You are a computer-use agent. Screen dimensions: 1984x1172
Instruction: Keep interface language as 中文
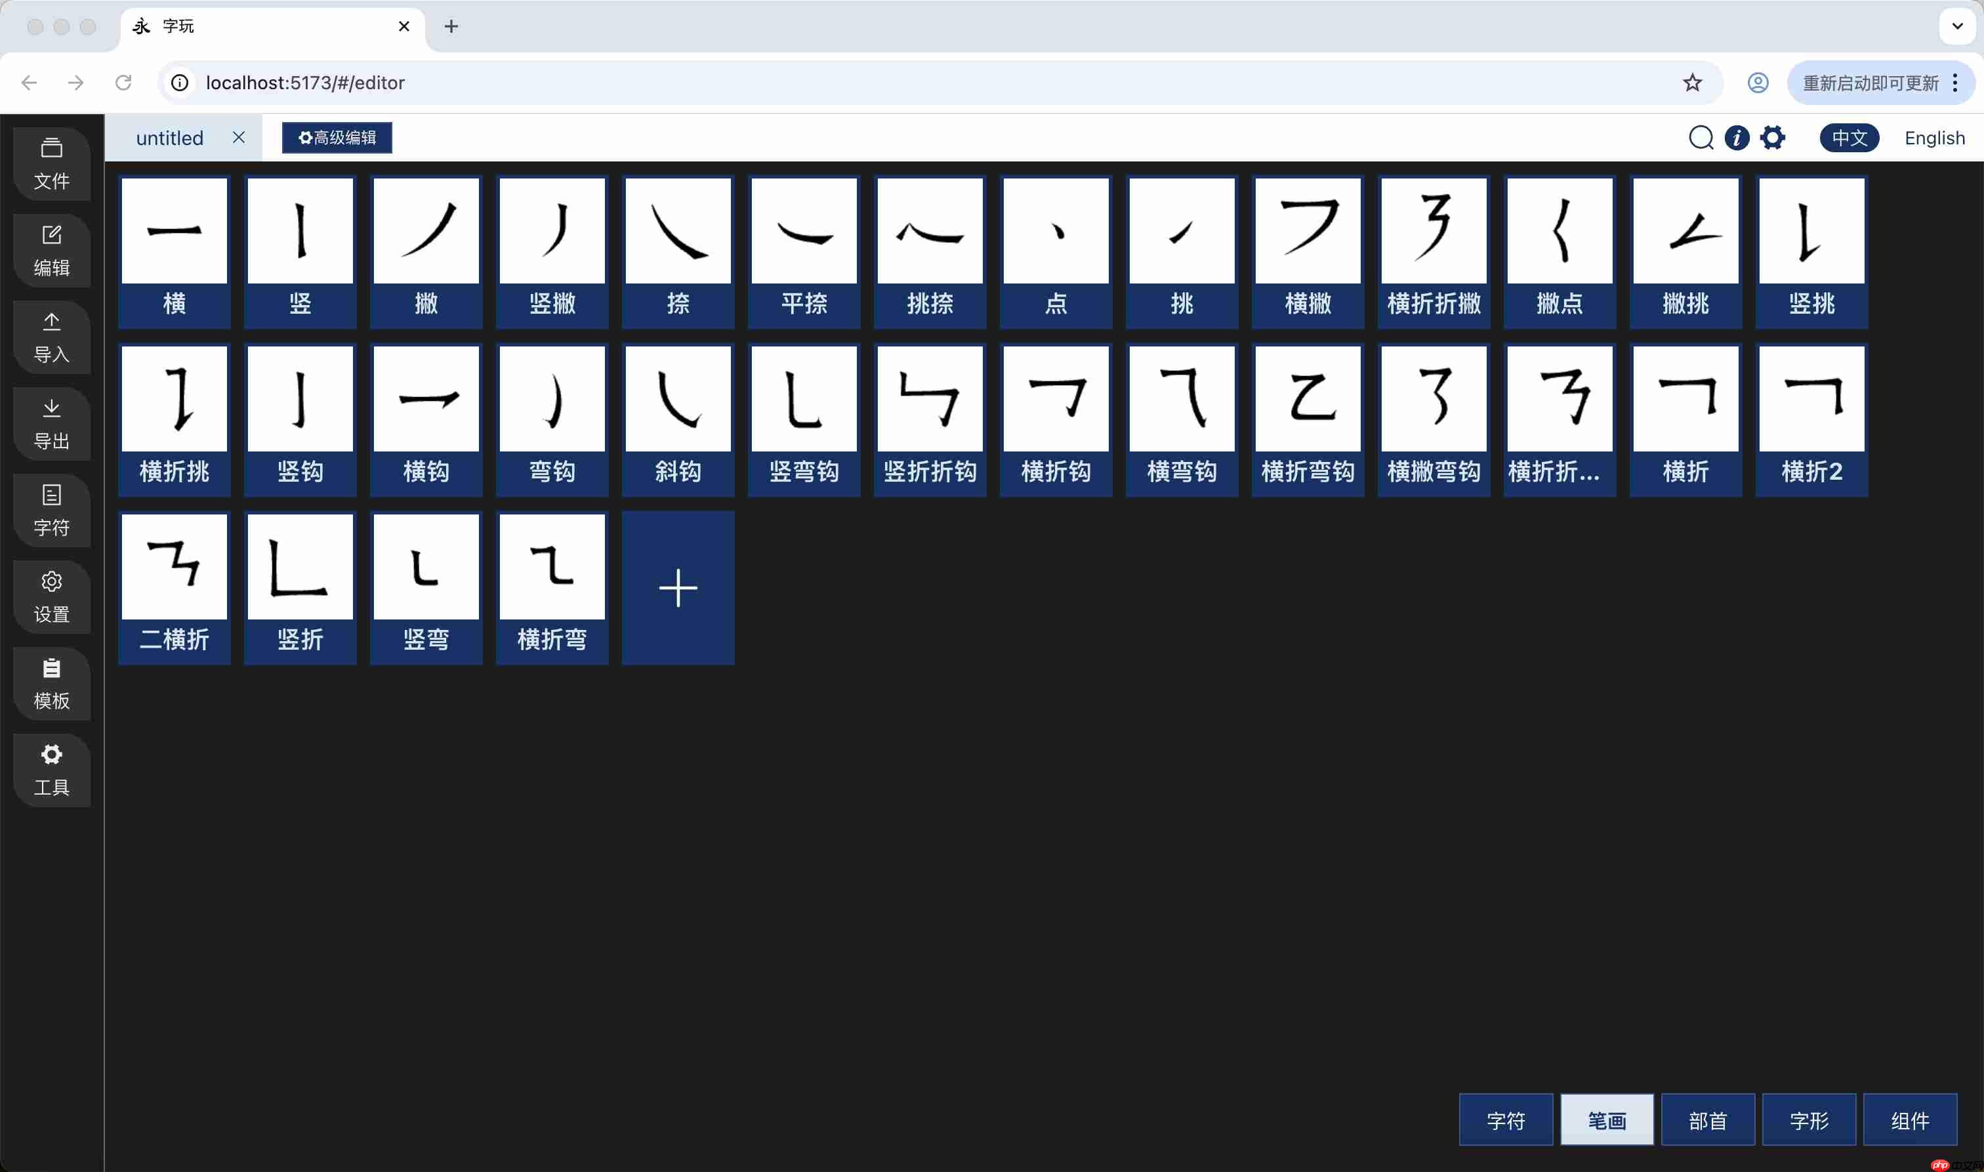click(1850, 137)
